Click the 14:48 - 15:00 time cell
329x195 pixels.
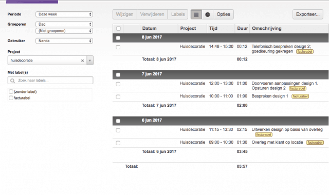tap(221, 47)
